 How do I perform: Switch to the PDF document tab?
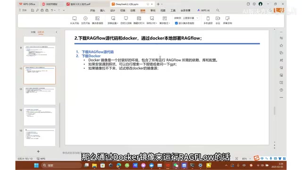78,4
